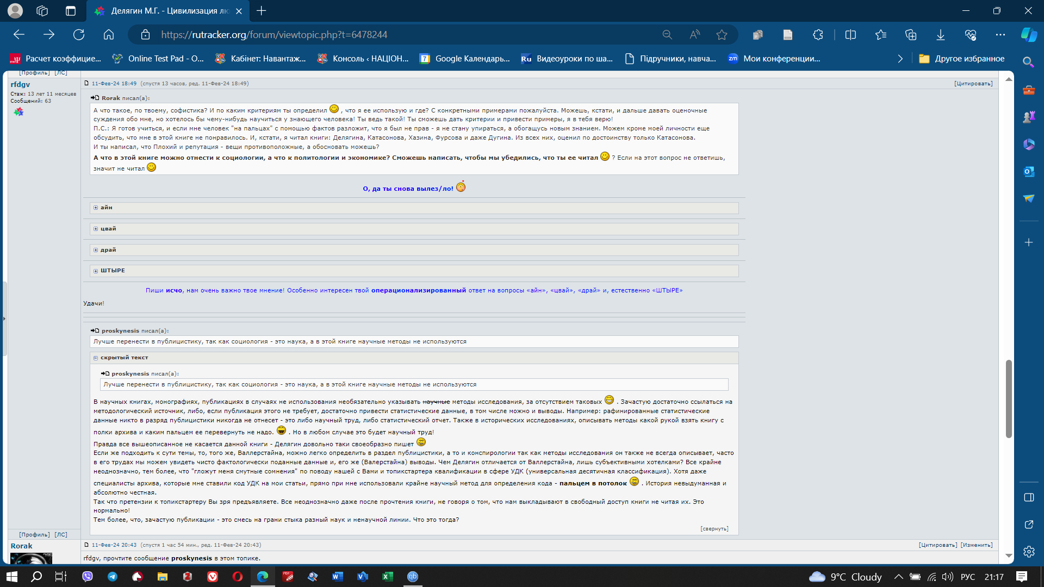The width and height of the screenshot is (1044, 587).
Task: Add this page to favorites star
Action: pyautogui.click(x=722, y=35)
